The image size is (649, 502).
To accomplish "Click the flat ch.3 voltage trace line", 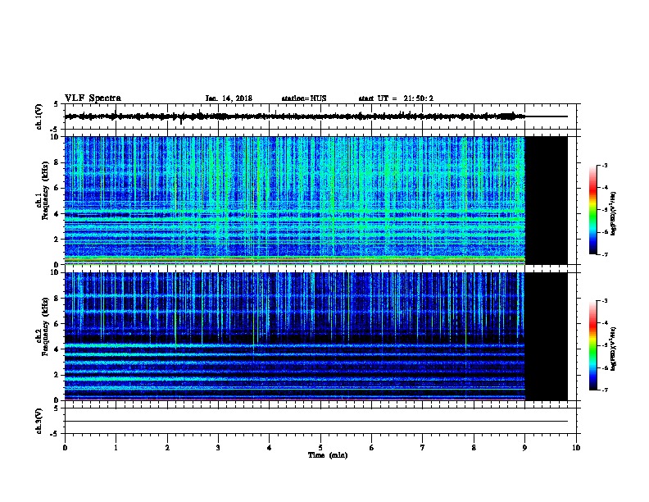I will 316,422.
